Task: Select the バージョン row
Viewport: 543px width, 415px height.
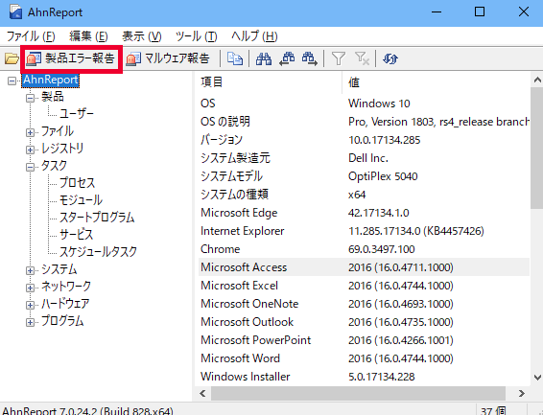Action: coord(364,140)
